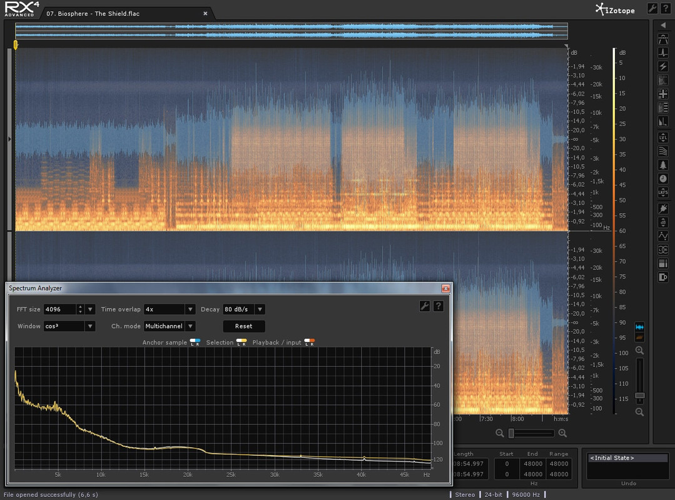Open the Resample module icon
675x500 pixels.
pyautogui.click(x=663, y=264)
